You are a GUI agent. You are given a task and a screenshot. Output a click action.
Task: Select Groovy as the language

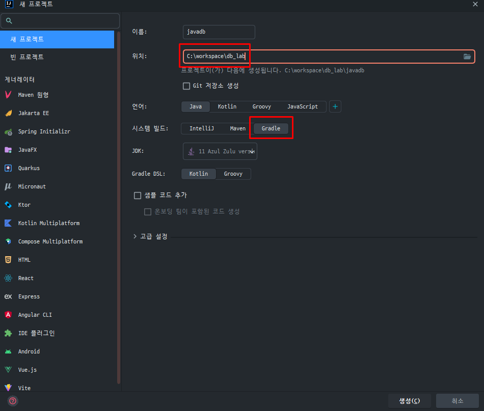click(262, 107)
